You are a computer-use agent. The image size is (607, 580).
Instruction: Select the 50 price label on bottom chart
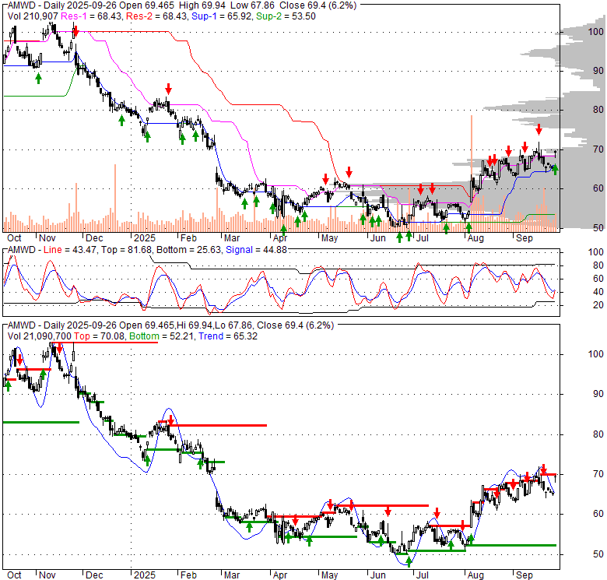(598, 554)
